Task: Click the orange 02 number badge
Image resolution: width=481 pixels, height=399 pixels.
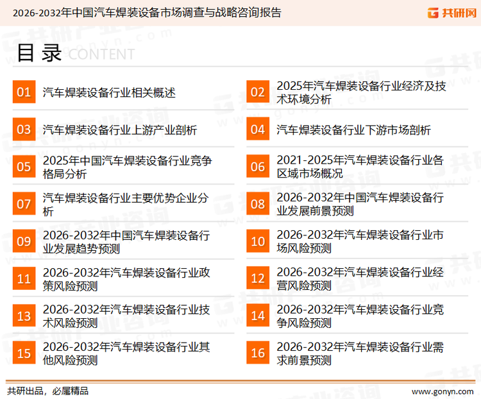Action: pyautogui.click(x=258, y=92)
